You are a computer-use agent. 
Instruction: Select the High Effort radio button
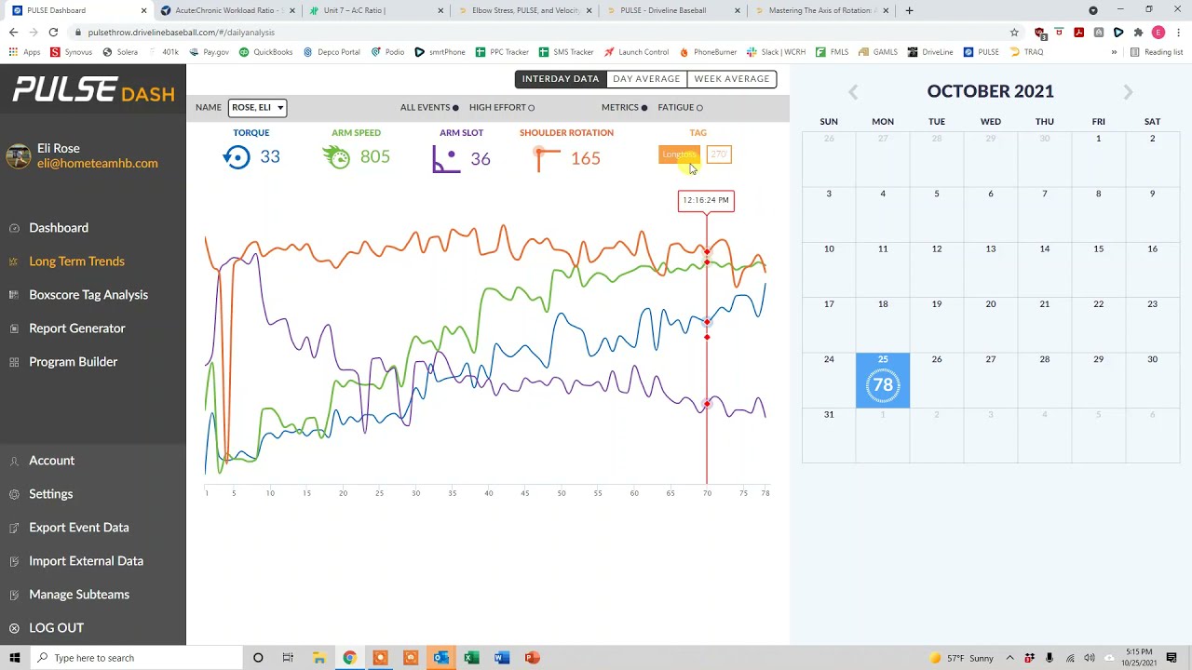coord(532,108)
